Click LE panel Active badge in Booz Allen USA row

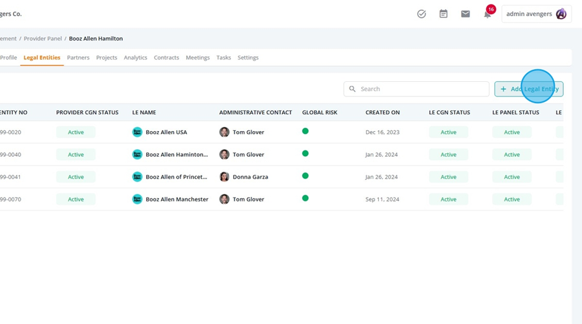tap(512, 132)
